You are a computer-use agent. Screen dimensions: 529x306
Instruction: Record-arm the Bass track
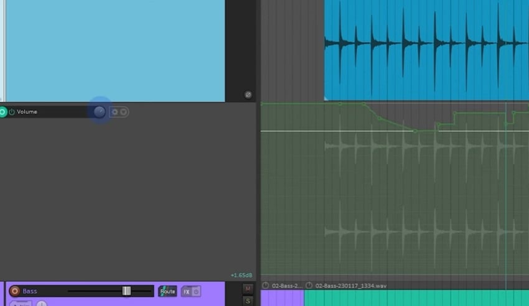pyautogui.click(x=14, y=291)
